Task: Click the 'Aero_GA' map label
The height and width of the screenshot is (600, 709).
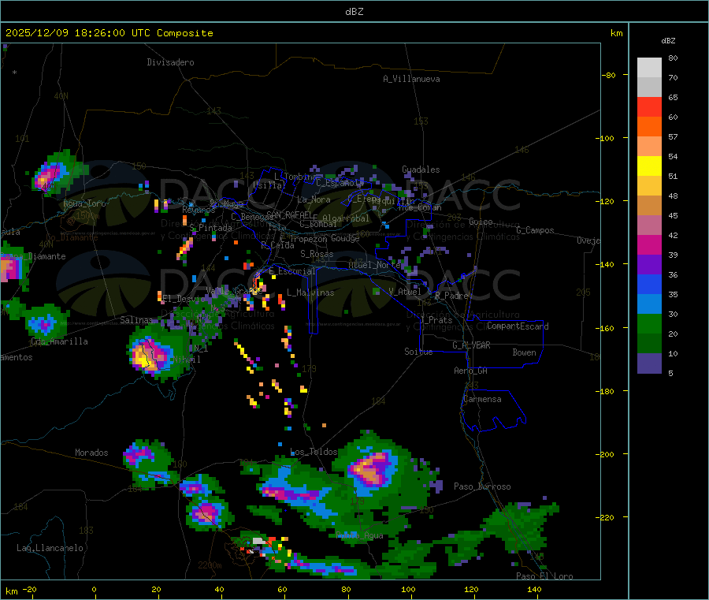Action: [471, 371]
